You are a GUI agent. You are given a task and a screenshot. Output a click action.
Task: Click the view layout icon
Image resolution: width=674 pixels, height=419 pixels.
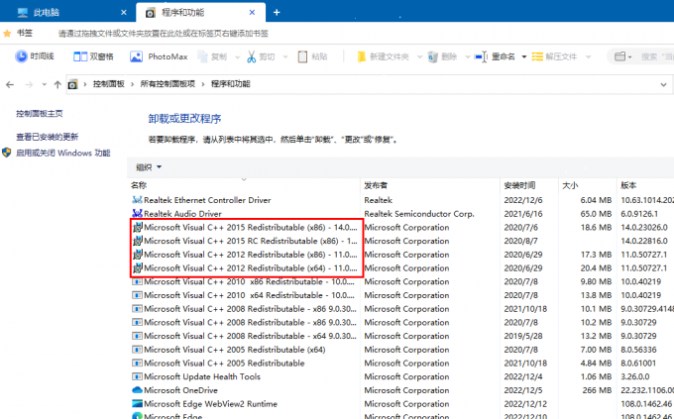click(x=619, y=56)
